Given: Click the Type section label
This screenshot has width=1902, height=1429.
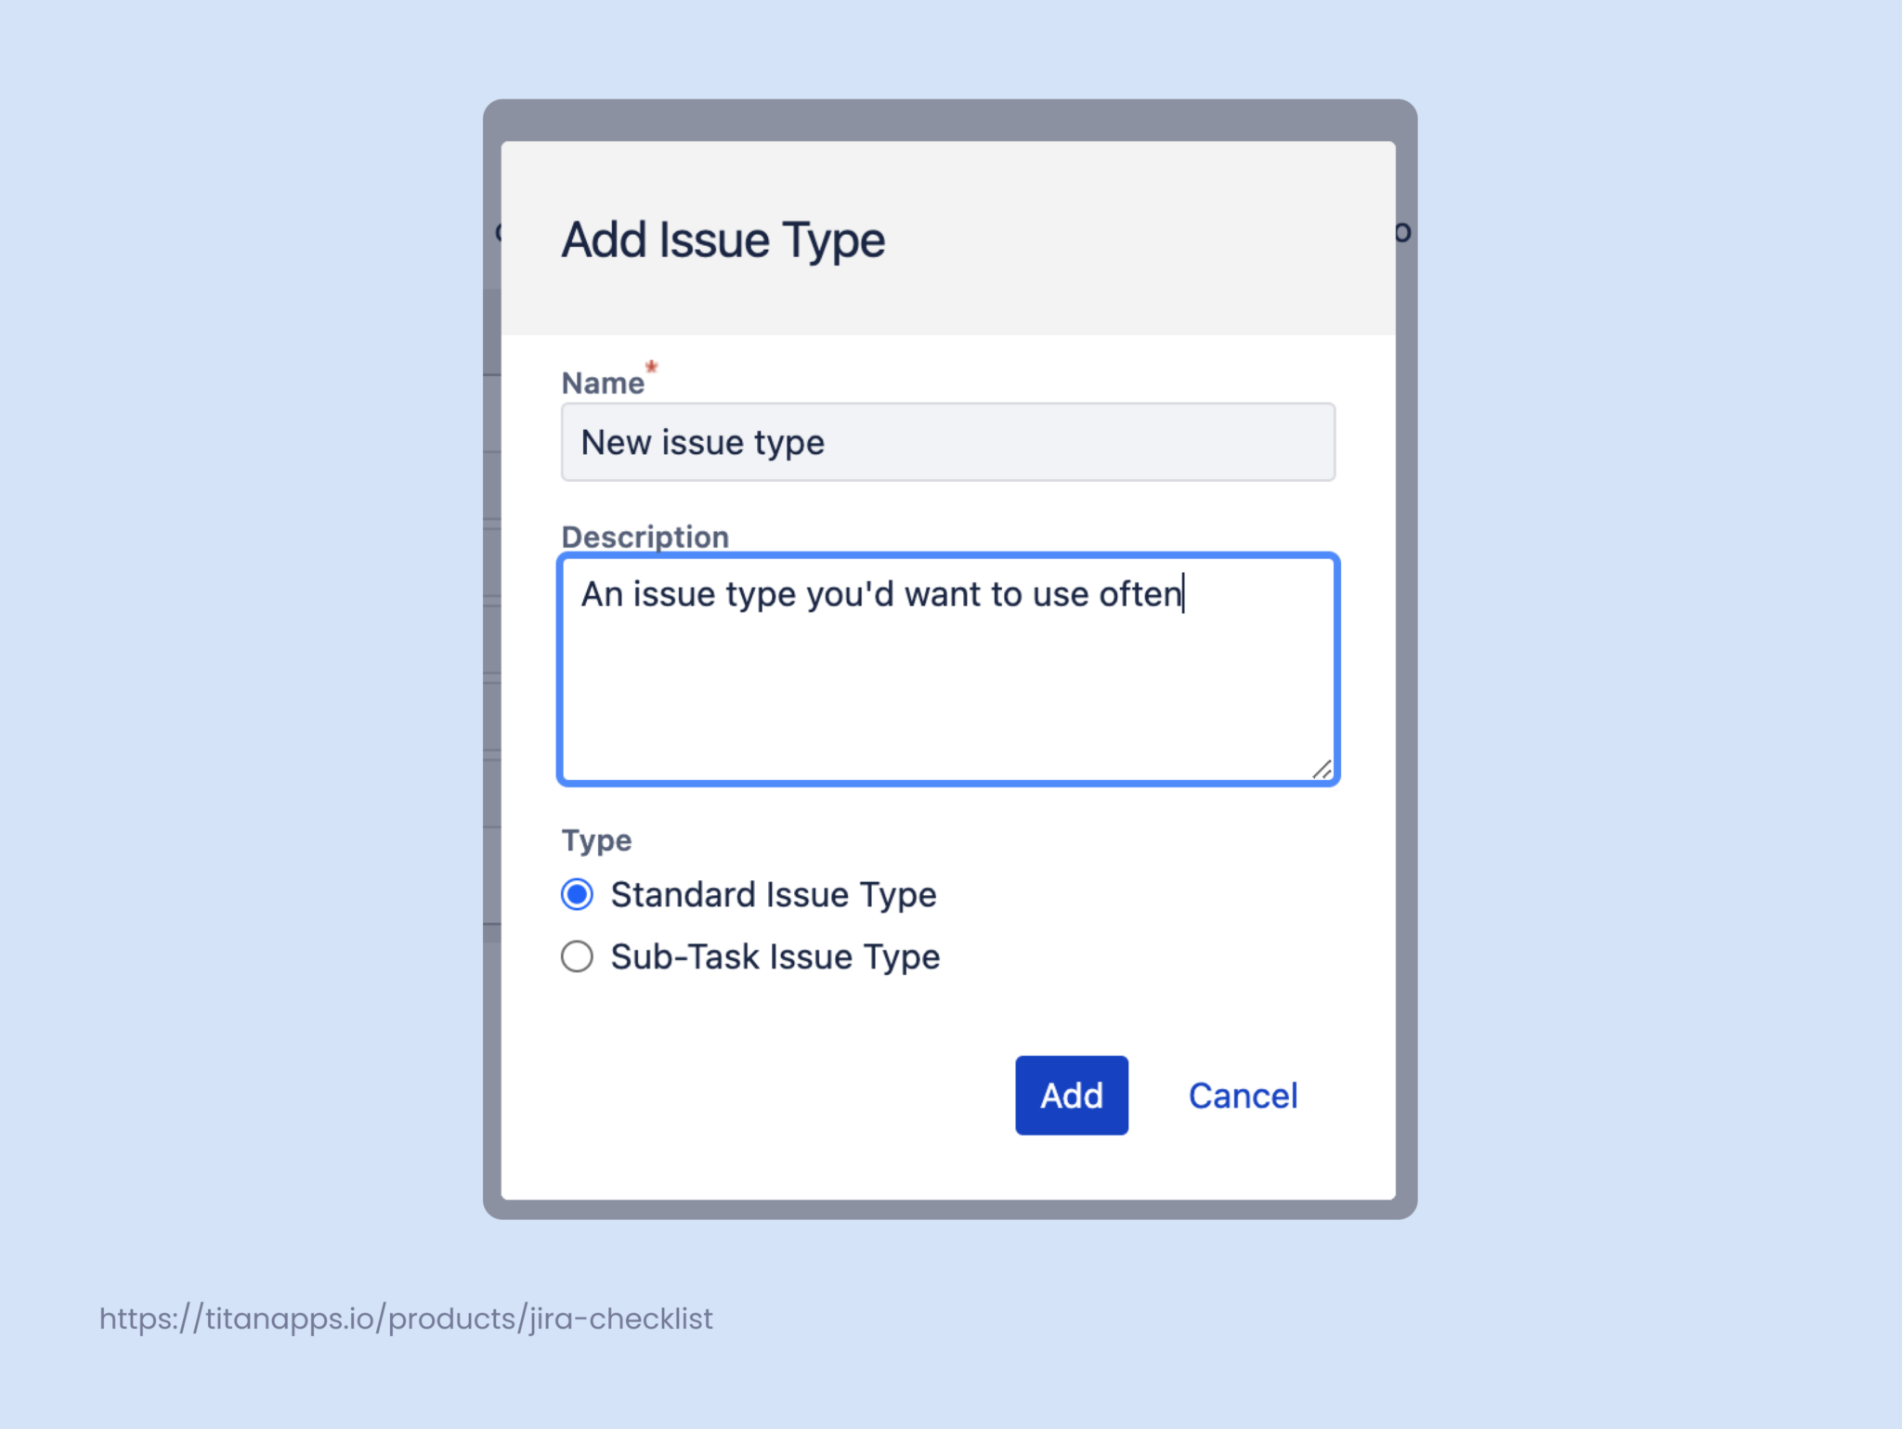Looking at the screenshot, I should pyautogui.click(x=595, y=839).
